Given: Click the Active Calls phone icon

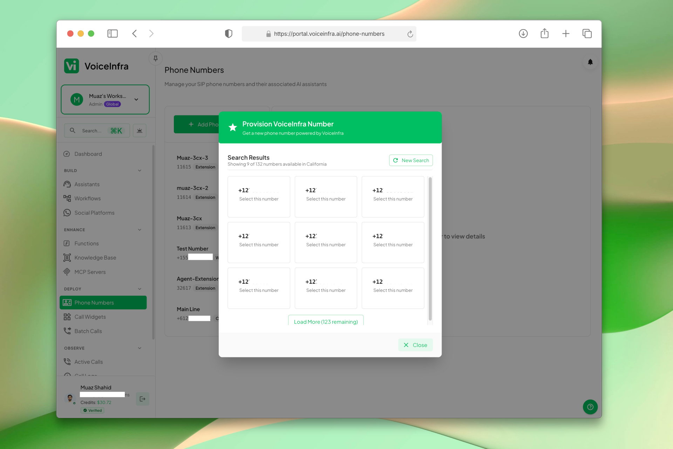Looking at the screenshot, I should pyautogui.click(x=67, y=362).
